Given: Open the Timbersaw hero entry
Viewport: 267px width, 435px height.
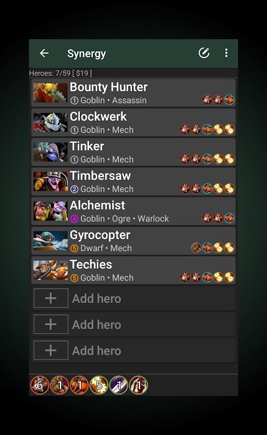Looking at the screenshot, I should point(134,182).
